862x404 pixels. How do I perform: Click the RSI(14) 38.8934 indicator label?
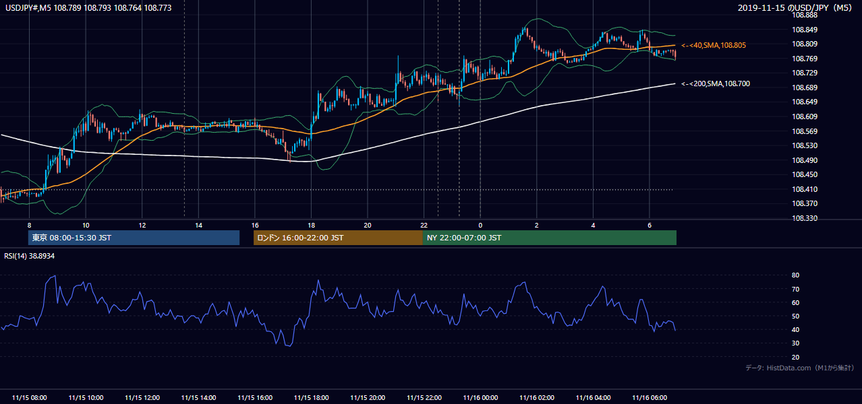(30, 256)
